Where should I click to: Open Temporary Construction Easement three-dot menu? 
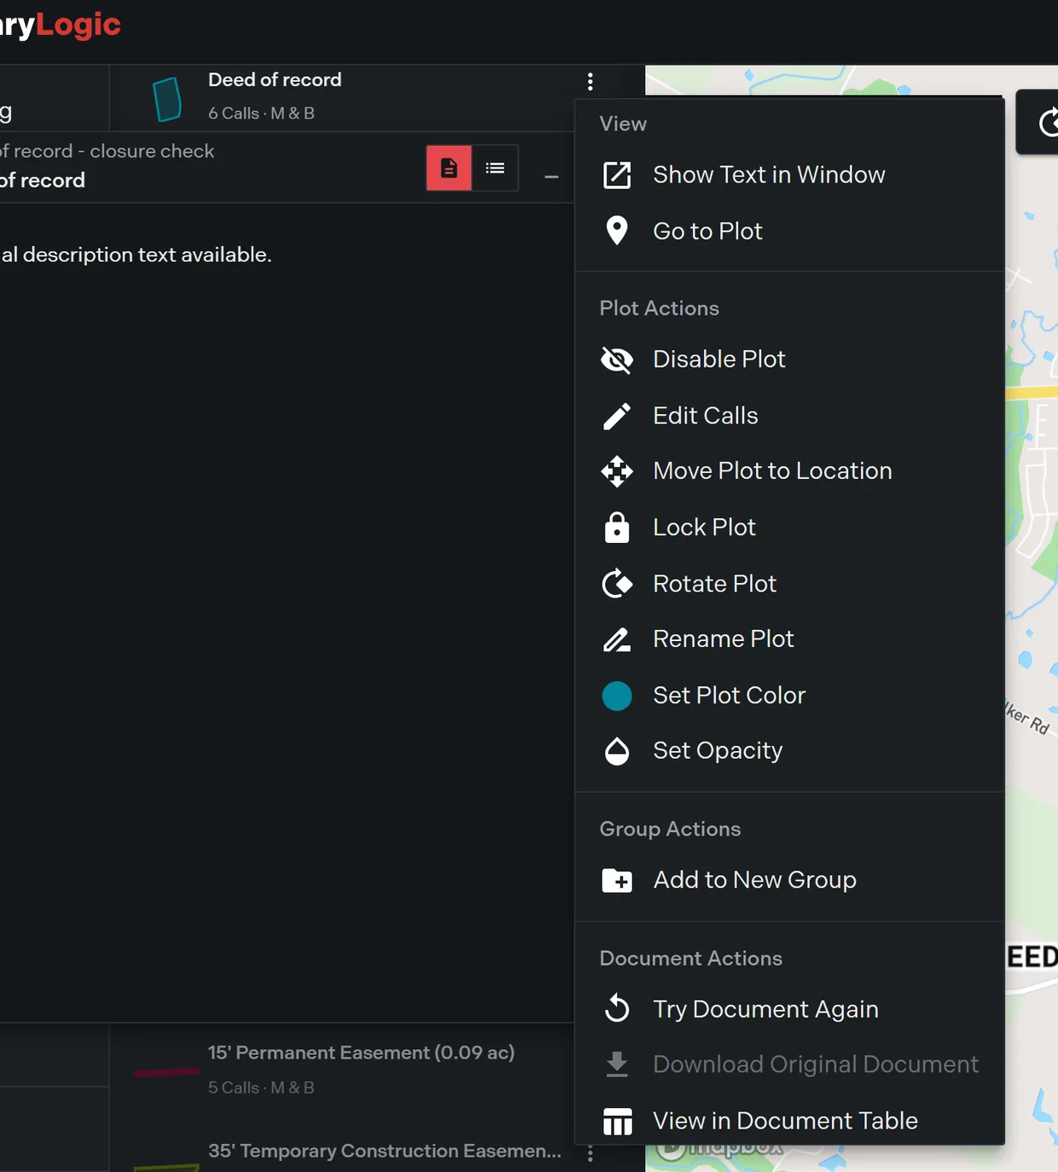point(590,1153)
